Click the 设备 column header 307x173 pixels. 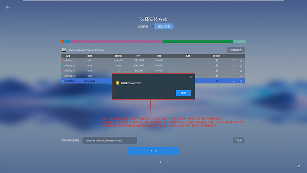tap(69, 56)
